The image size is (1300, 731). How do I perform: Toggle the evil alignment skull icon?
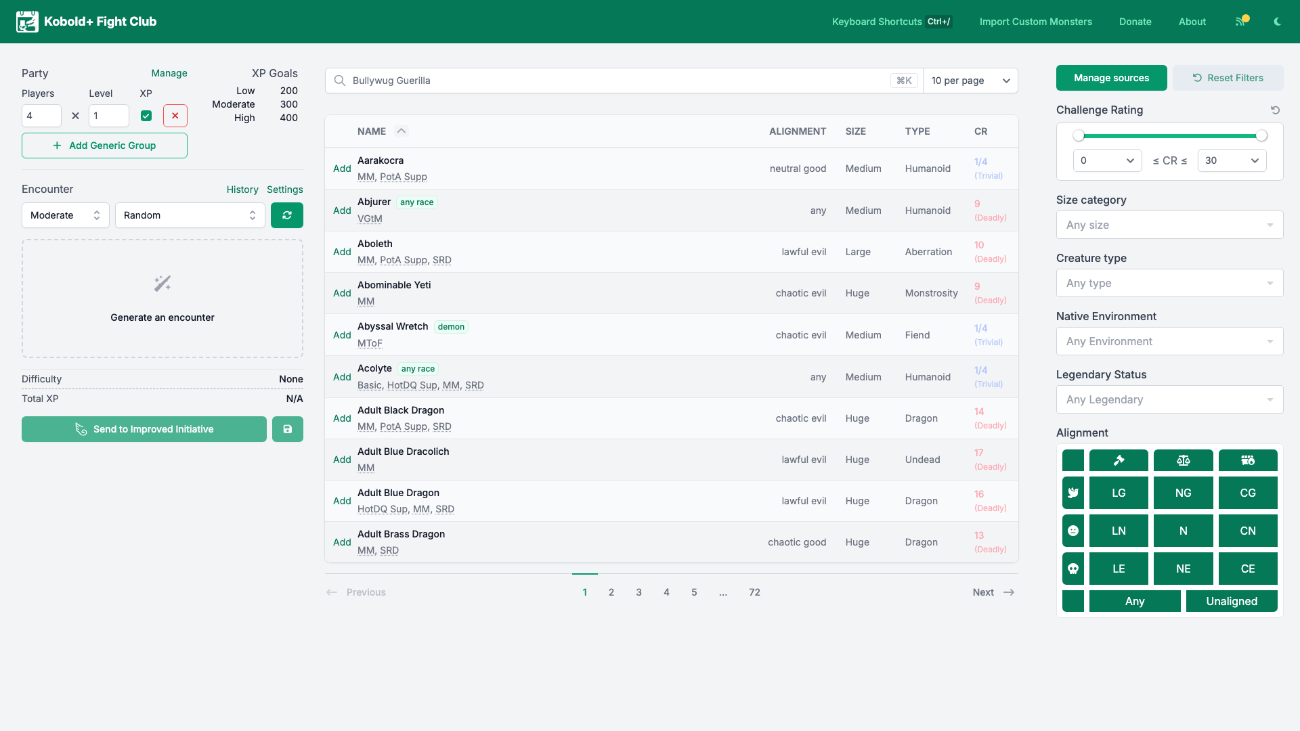pos(1073,569)
